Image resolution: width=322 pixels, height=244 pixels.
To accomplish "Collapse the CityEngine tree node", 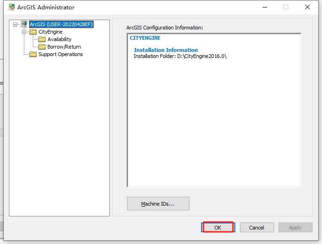I will [x=24, y=32].
